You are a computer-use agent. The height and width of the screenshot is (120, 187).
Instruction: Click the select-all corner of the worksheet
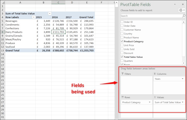[3, 2]
